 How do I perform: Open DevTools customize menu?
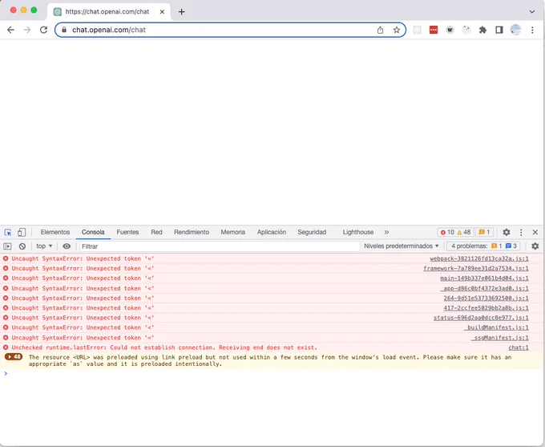pos(521,232)
